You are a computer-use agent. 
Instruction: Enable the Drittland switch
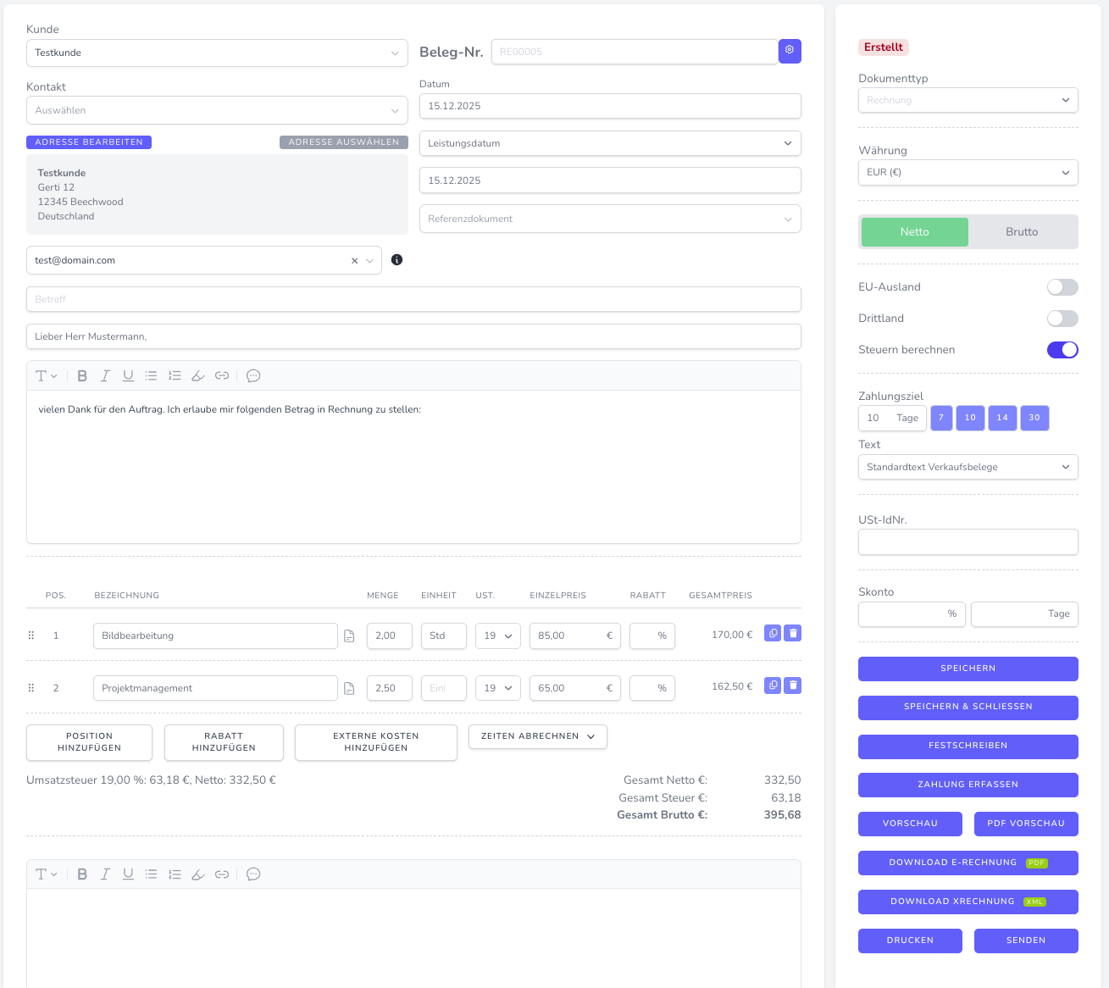click(x=1062, y=319)
